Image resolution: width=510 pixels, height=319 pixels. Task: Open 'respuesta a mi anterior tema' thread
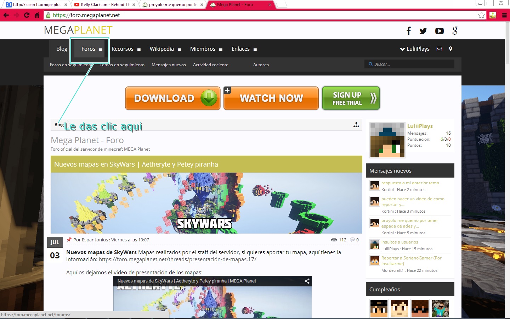tap(410, 183)
